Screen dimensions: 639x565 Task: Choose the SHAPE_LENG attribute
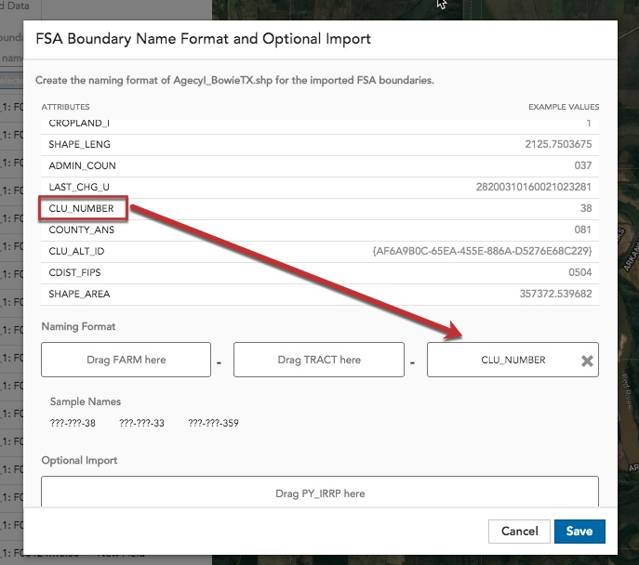(x=78, y=144)
